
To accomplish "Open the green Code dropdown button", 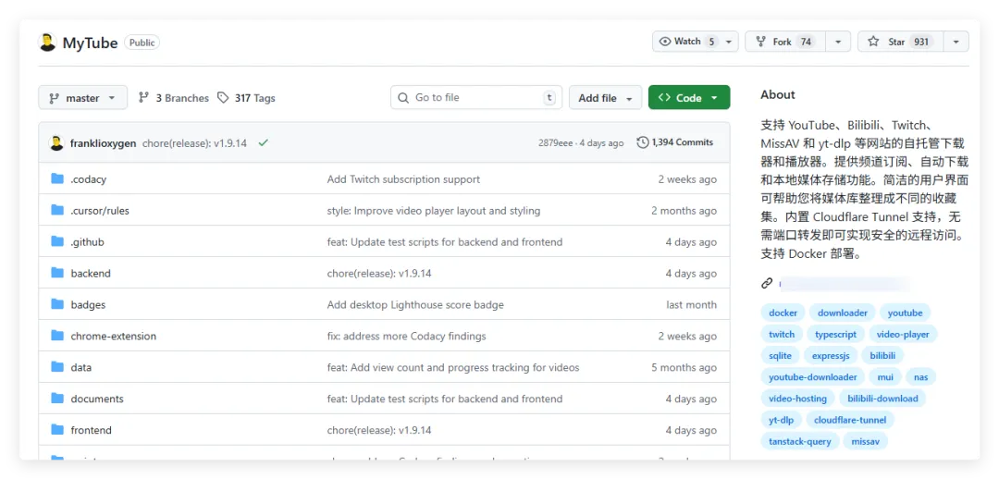I will click(689, 98).
